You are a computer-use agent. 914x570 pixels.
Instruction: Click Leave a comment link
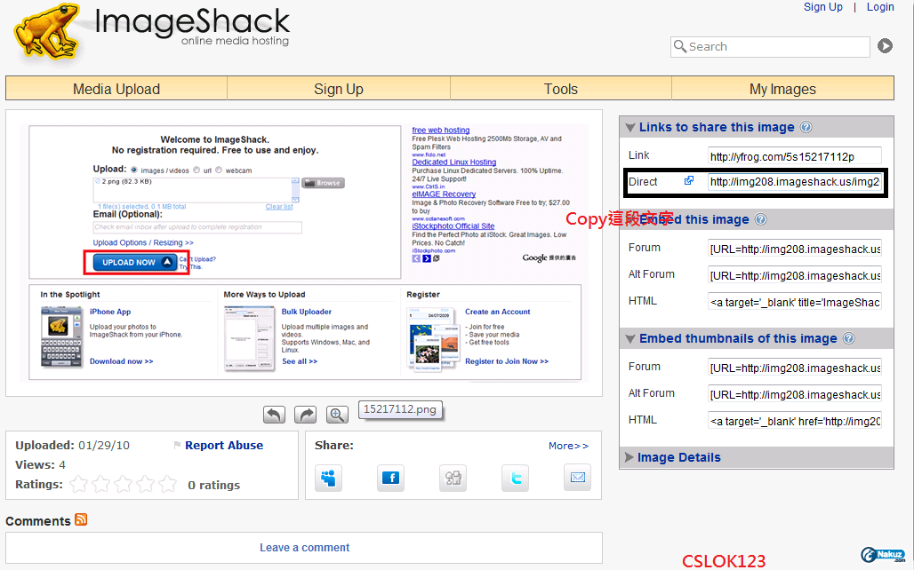(304, 547)
